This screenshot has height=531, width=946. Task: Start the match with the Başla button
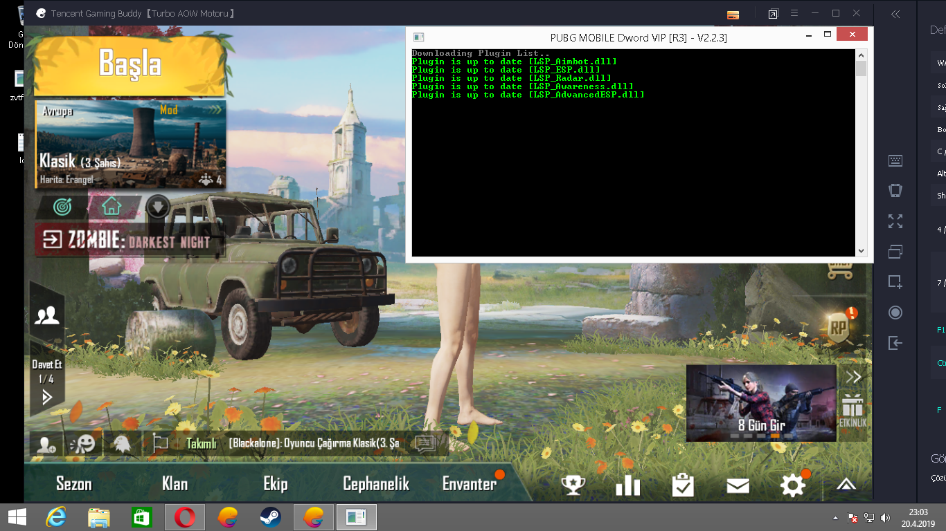click(130, 65)
